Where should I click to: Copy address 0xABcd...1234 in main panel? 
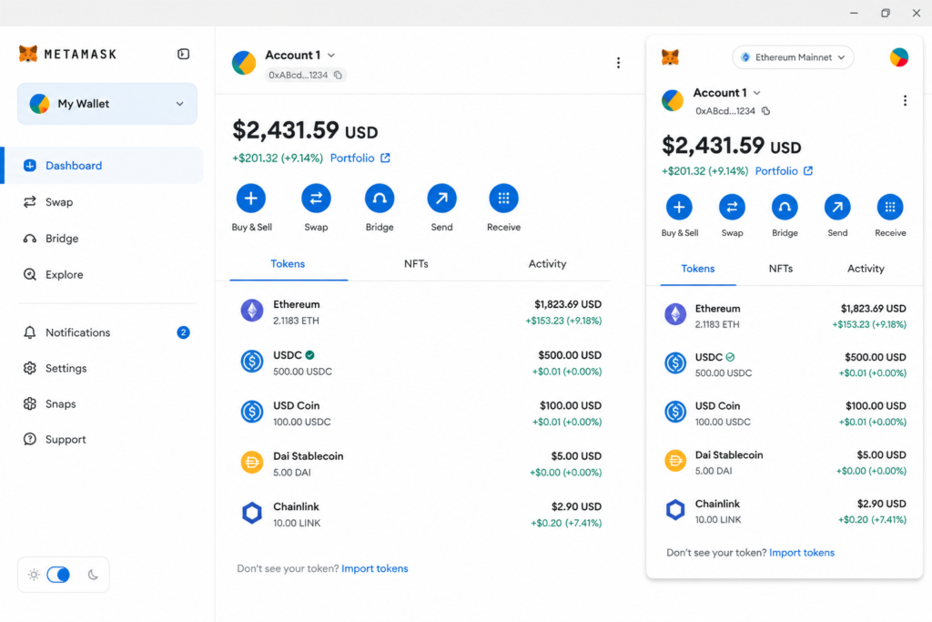point(338,75)
